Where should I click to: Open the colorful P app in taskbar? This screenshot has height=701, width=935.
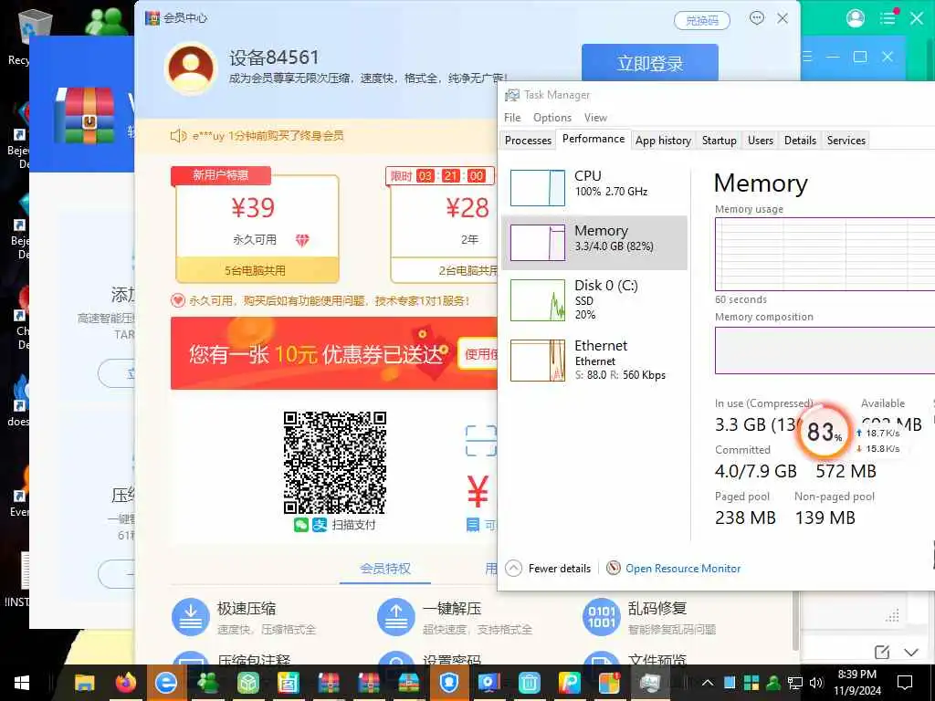[x=569, y=683]
